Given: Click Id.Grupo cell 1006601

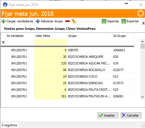Looking at the screenshot, I should (x=123, y=50).
